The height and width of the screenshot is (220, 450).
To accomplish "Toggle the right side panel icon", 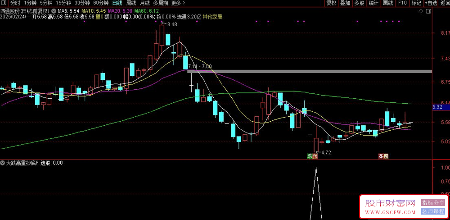I will pos(428,11).
